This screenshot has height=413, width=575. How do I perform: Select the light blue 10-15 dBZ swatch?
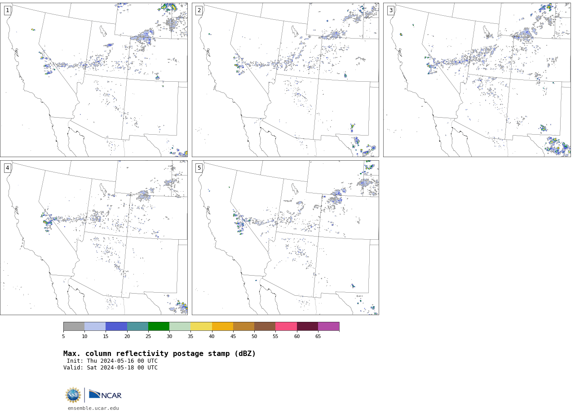tap(95, 326)
